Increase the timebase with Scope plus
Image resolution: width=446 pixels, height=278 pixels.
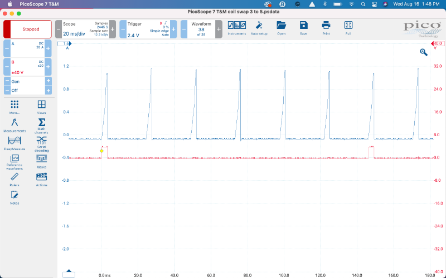click(x=113, y=29)
